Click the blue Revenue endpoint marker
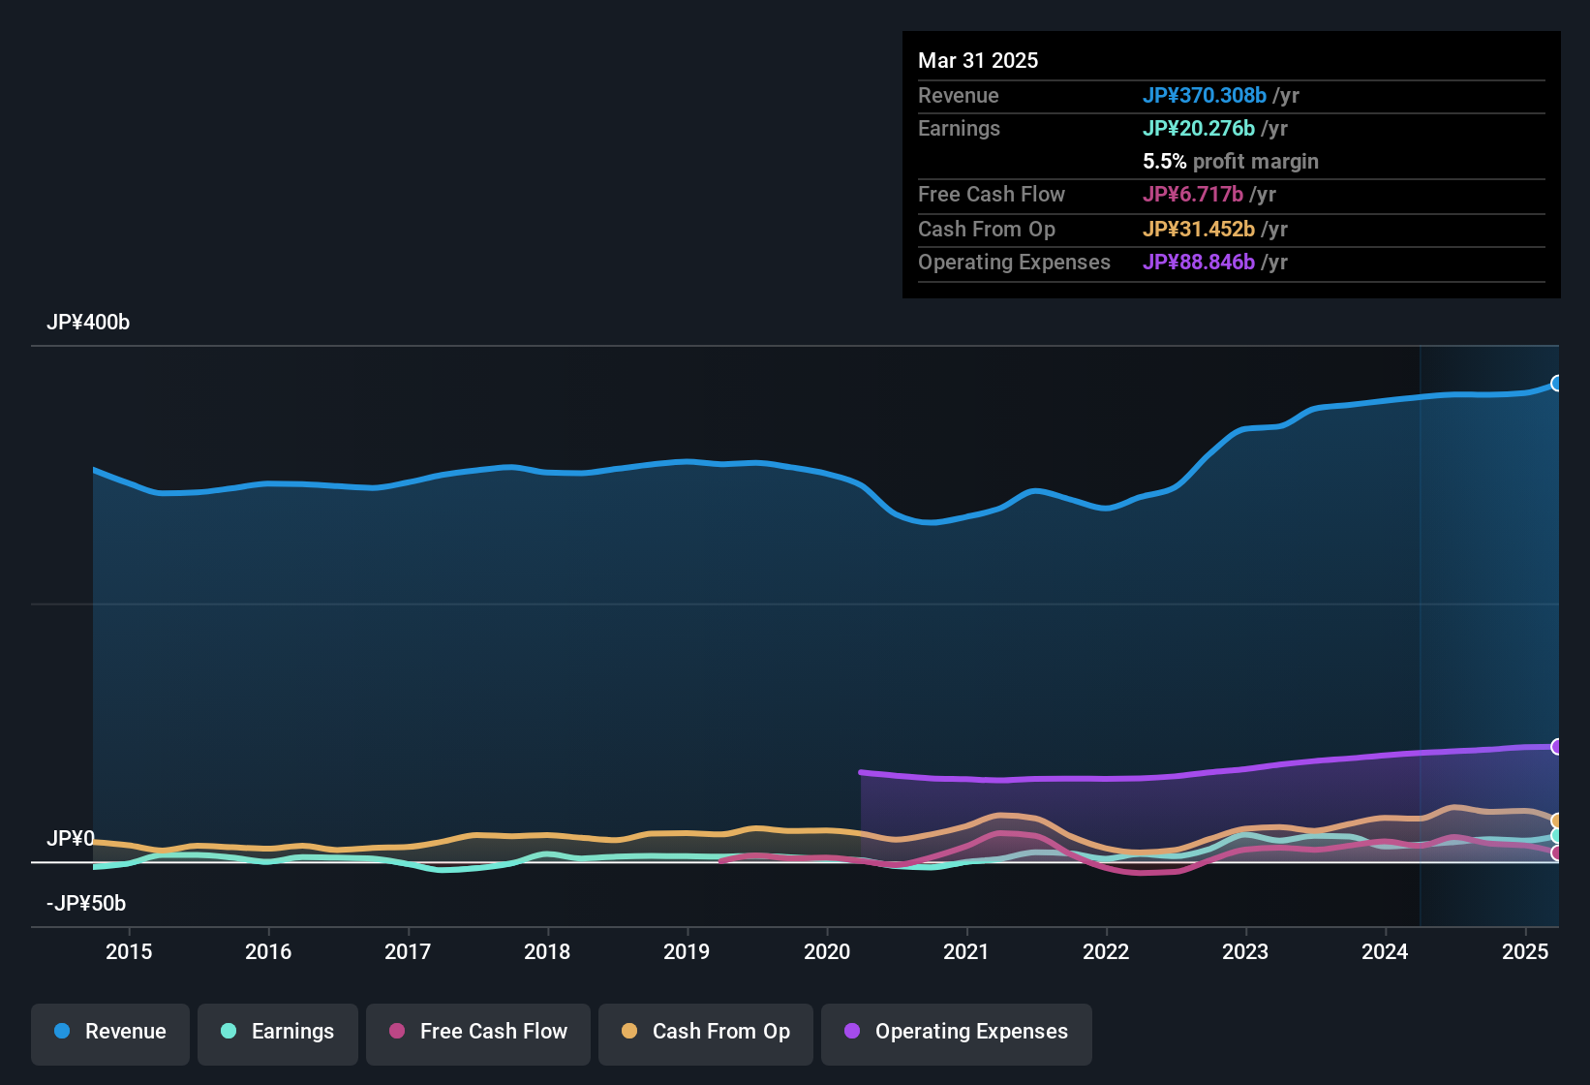1590x1085 pixels. pos(1557,383)
